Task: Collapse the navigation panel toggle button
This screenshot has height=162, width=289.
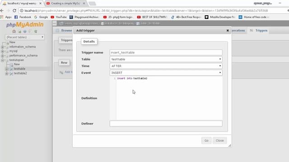Action: click(55, 23)
